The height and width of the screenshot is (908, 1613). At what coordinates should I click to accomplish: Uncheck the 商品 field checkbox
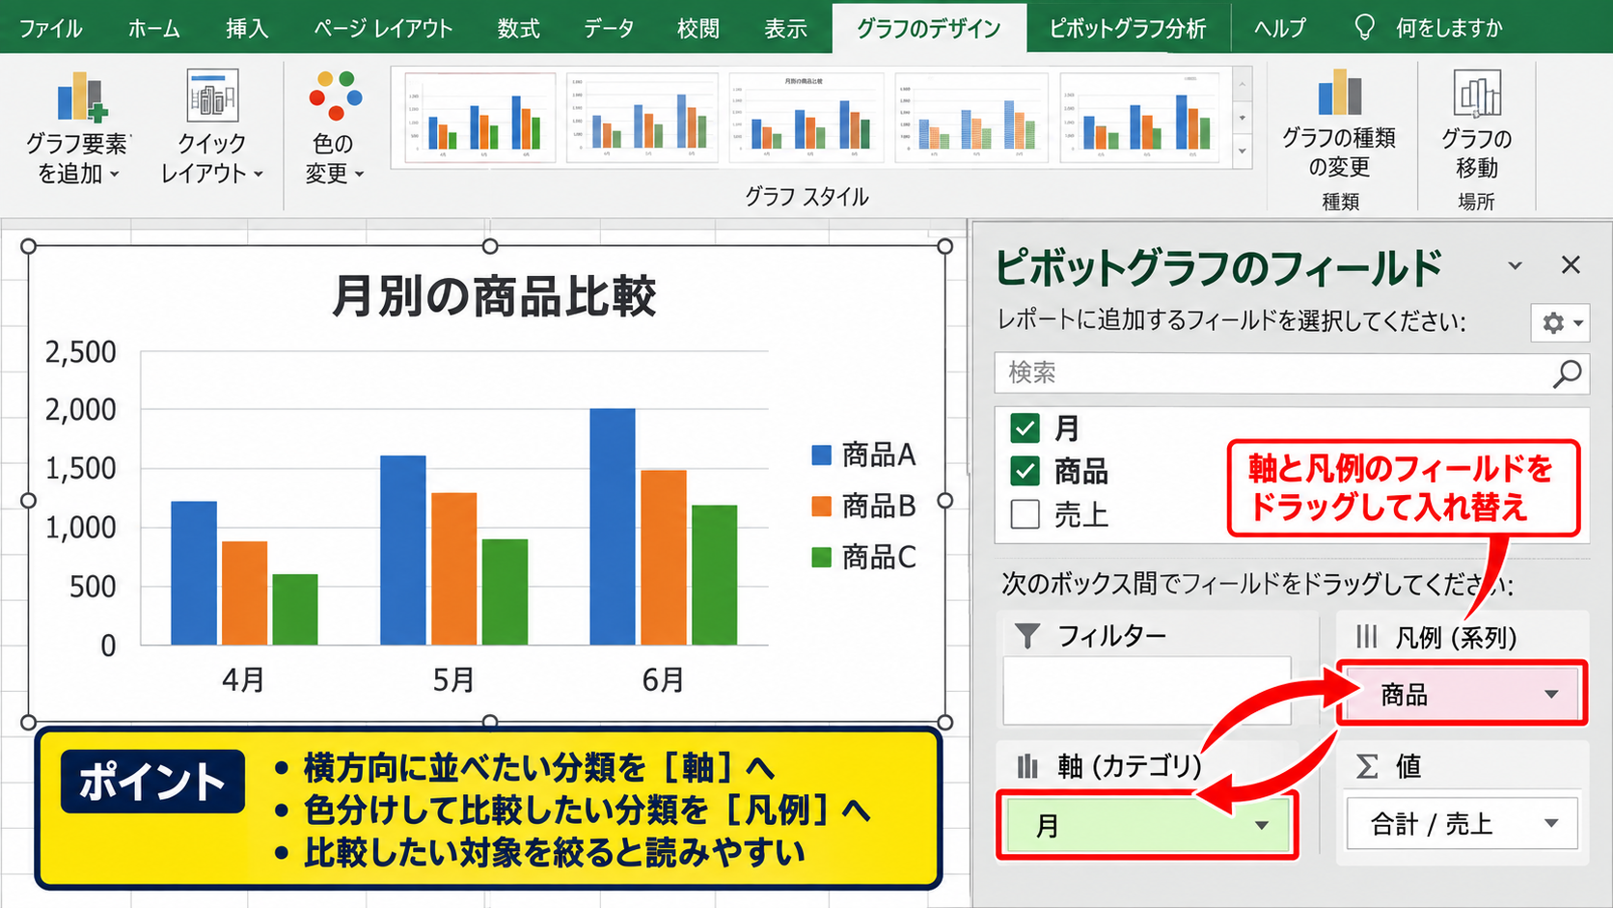point(1025,471)
